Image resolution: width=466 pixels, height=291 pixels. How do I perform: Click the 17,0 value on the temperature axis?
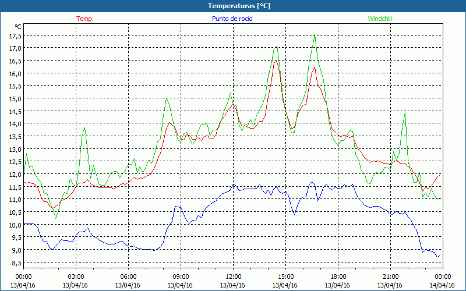[16, 48]
